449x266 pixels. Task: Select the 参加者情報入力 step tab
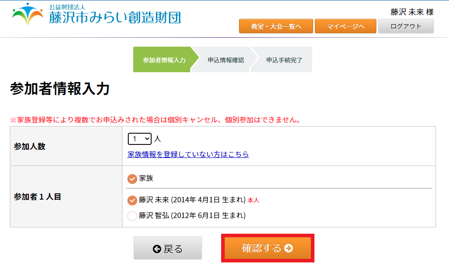[164, 60]
